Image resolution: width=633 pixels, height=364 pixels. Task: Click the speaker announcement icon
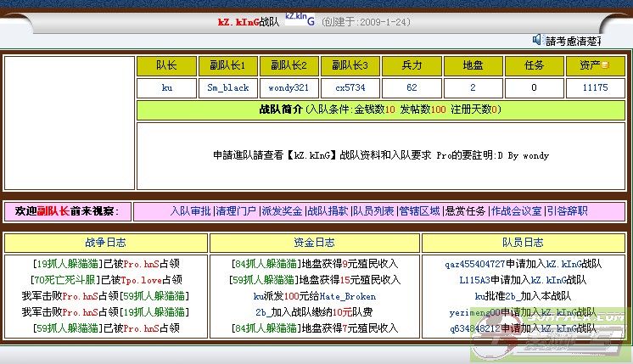pyautogui.click(x=537, y=40)
